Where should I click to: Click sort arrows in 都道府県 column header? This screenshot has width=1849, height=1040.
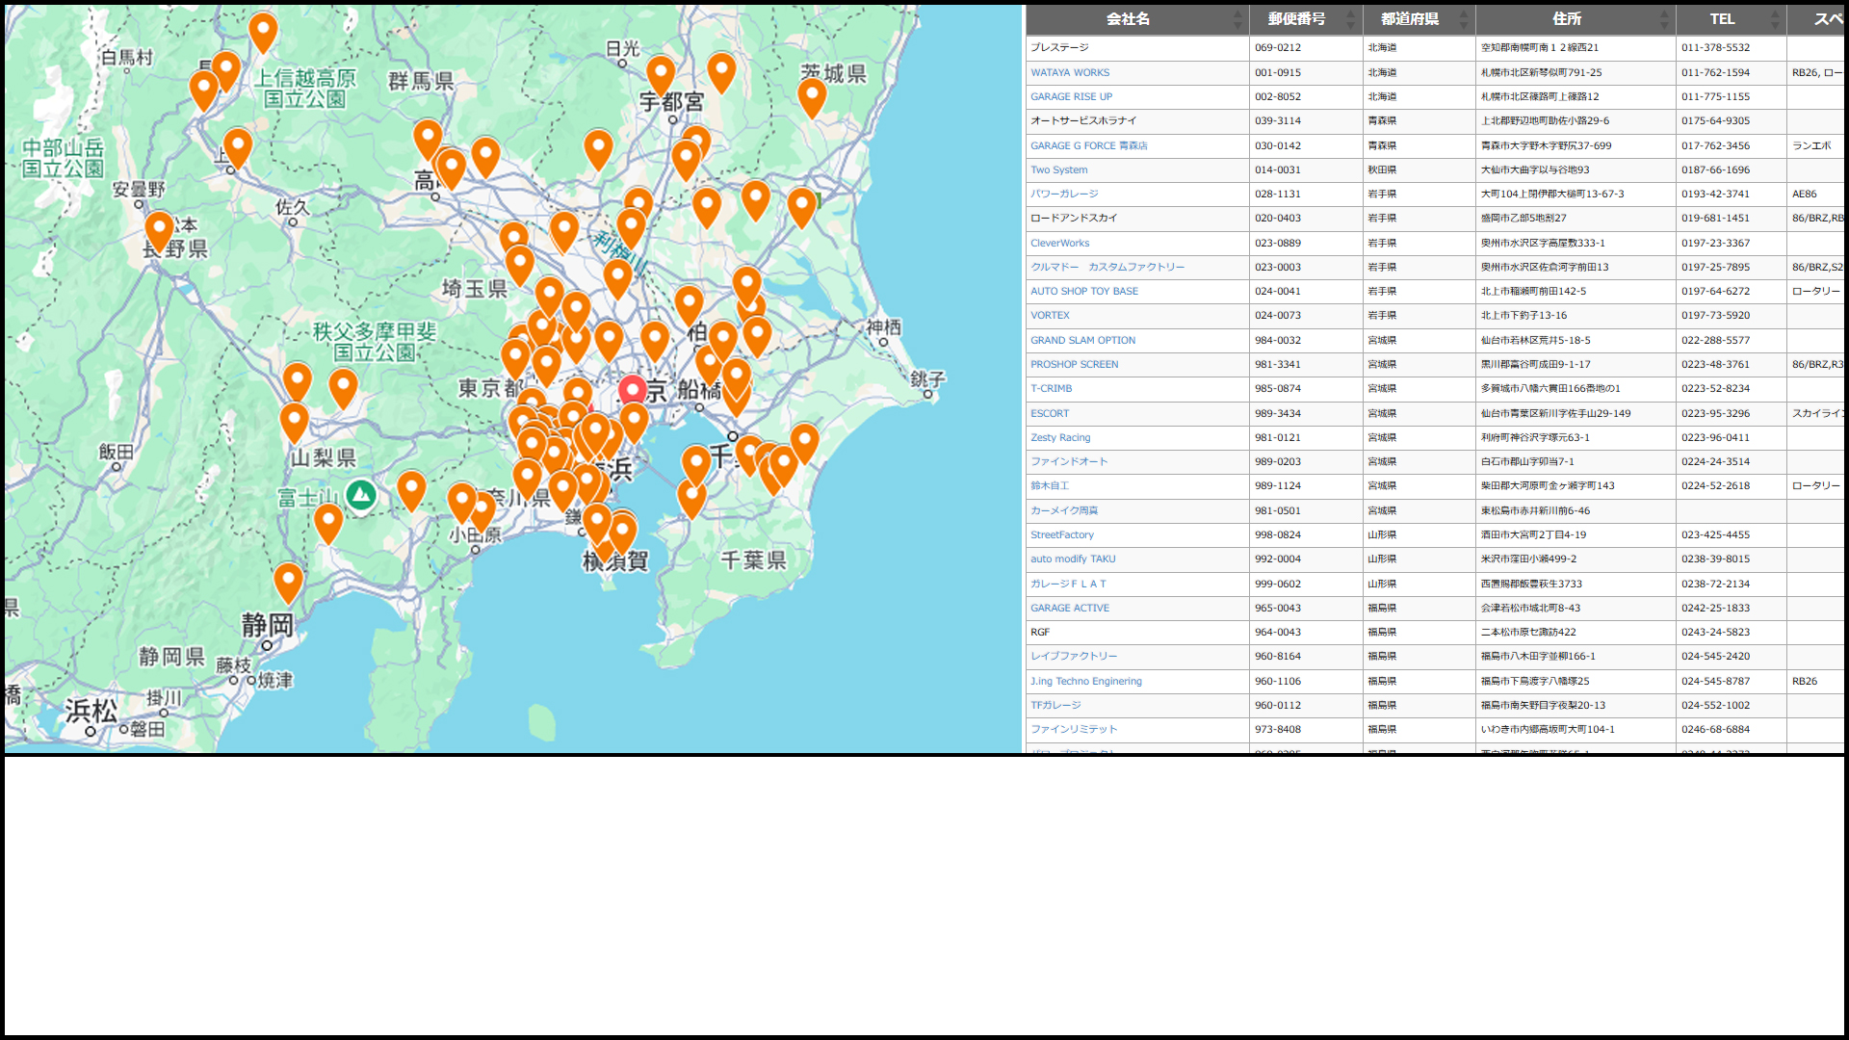[1463, 19]
